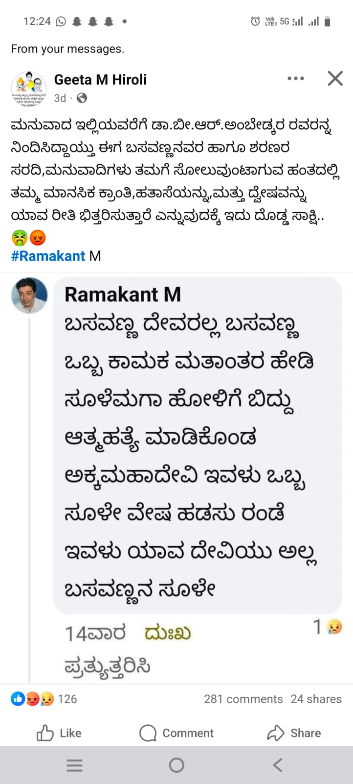Tap the reply link under the comment
Image resolution: width=353 pixels, height=784 pixels.
click(x=108, y=667)
